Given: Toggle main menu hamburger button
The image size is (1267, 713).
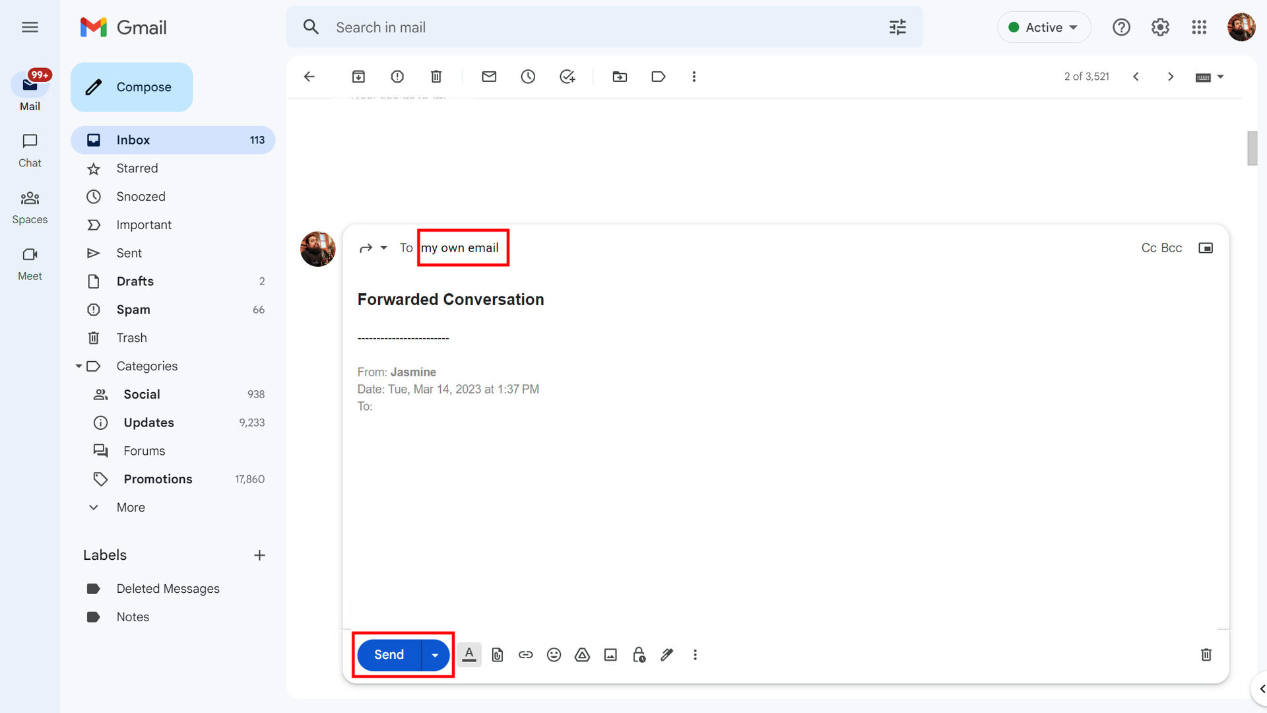Looking at the screenshot, I should [x=30, y=27].
